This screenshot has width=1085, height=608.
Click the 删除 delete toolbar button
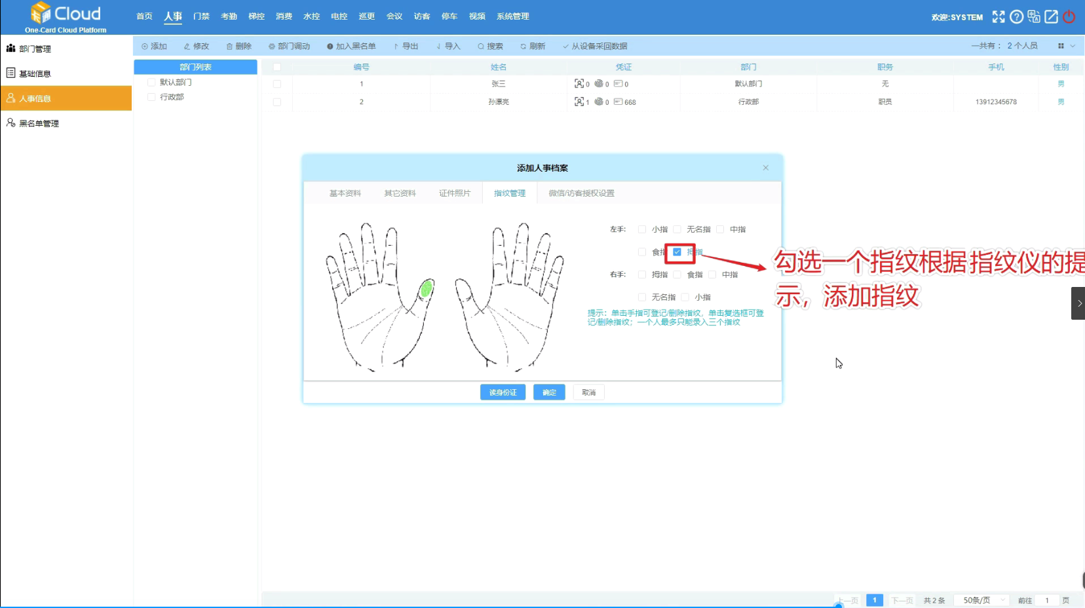239,47
